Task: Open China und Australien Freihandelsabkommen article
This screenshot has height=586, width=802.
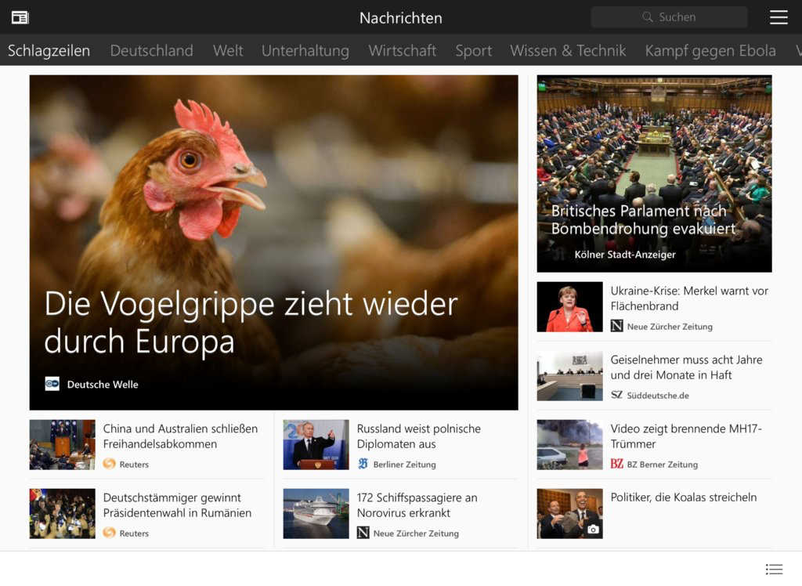Action: click(x=180, y=436)
